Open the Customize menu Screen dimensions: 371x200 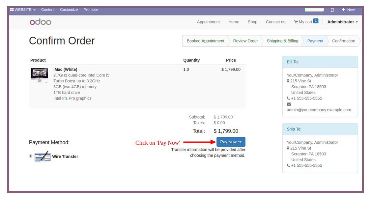[69, 10]
